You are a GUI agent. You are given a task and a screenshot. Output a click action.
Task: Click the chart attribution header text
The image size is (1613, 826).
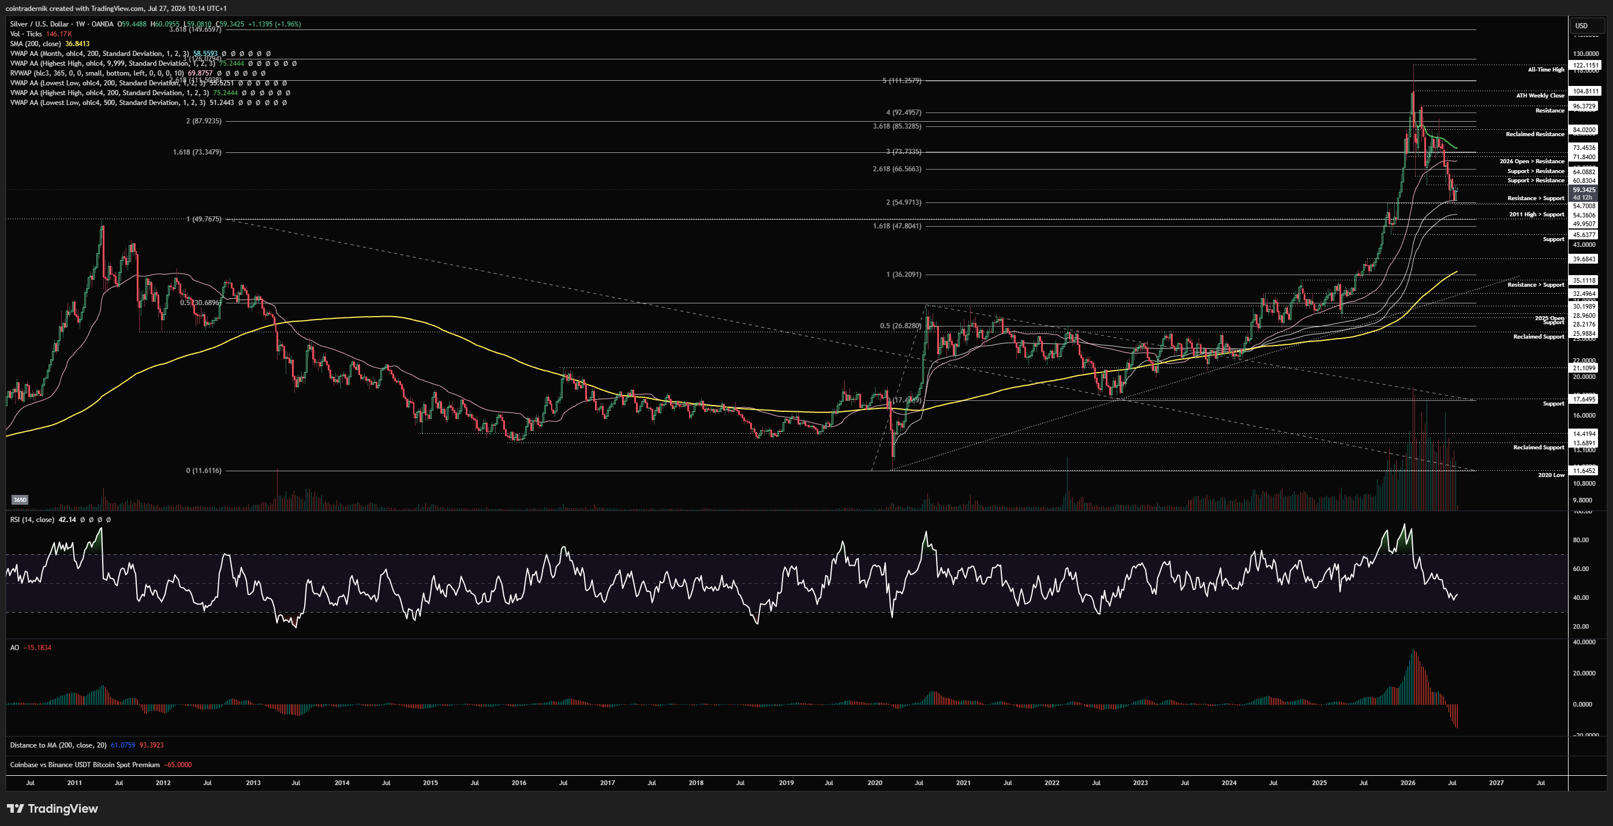(116, 8)
